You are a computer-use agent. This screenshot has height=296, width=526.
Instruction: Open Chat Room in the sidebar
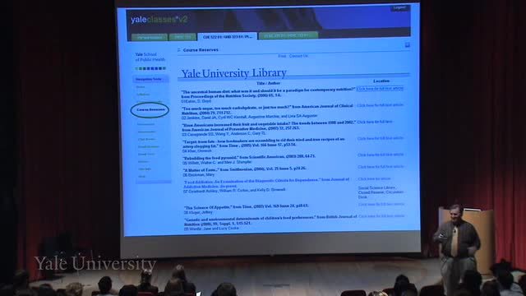click(x=146, y=139)
